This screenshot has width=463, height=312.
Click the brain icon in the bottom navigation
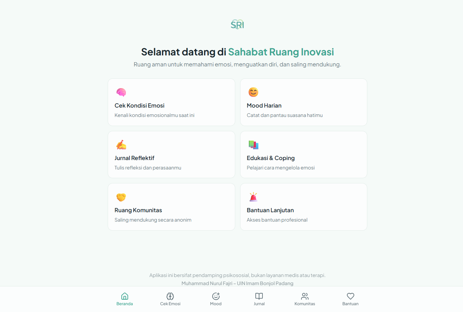click(x=170, y=296)
